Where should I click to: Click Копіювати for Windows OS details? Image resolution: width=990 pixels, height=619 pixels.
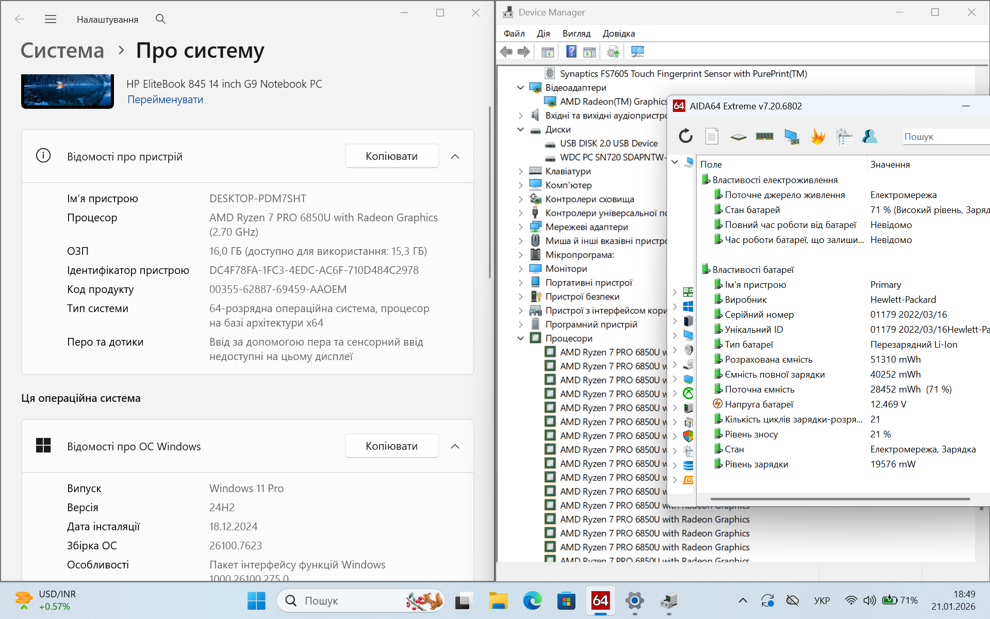coord(391,446)
